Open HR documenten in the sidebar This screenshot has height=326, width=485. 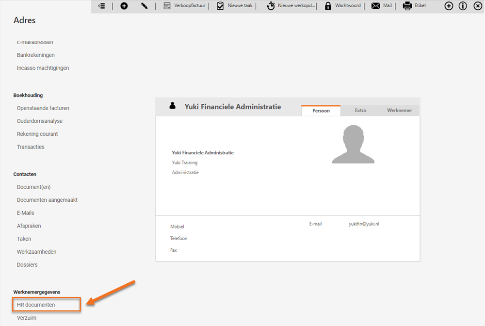click(x=36, y=305)
